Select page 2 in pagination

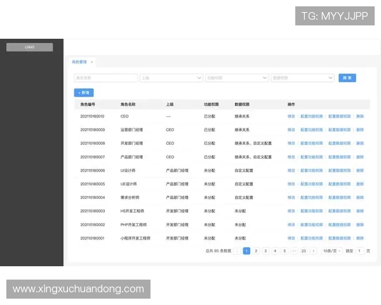pyautogui.click(x=256, y=251)
